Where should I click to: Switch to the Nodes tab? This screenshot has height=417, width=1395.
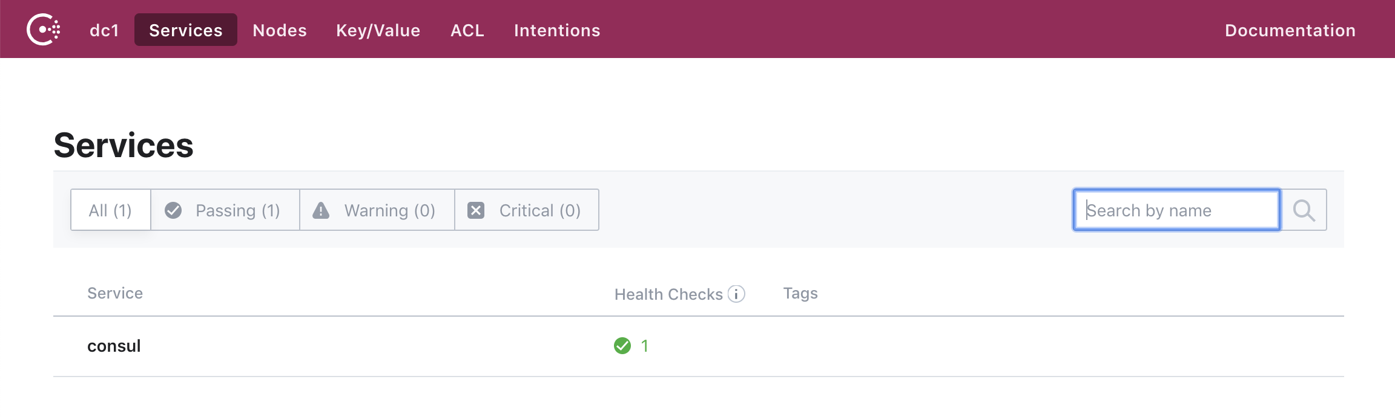280,30
